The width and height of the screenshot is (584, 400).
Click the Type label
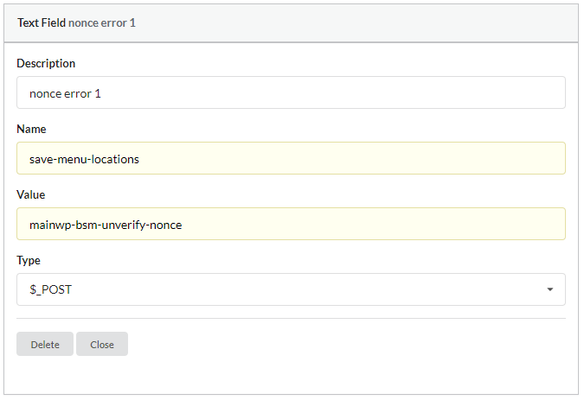coord(29,261)
